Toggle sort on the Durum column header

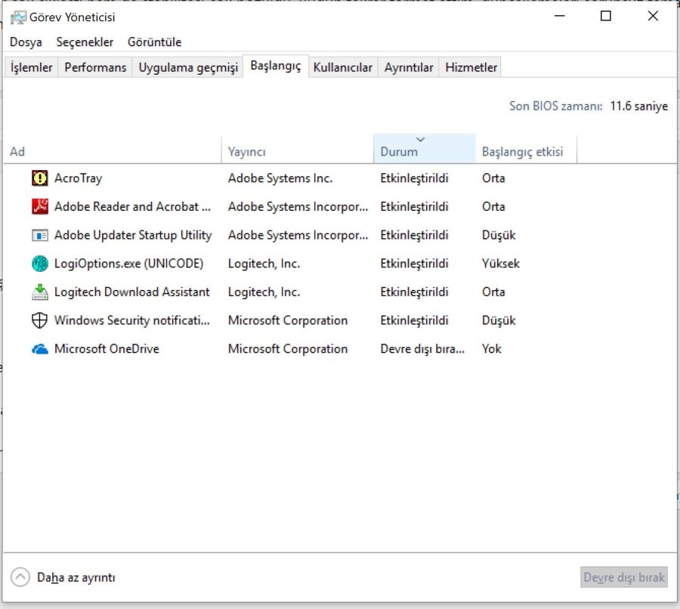[424, 149]
